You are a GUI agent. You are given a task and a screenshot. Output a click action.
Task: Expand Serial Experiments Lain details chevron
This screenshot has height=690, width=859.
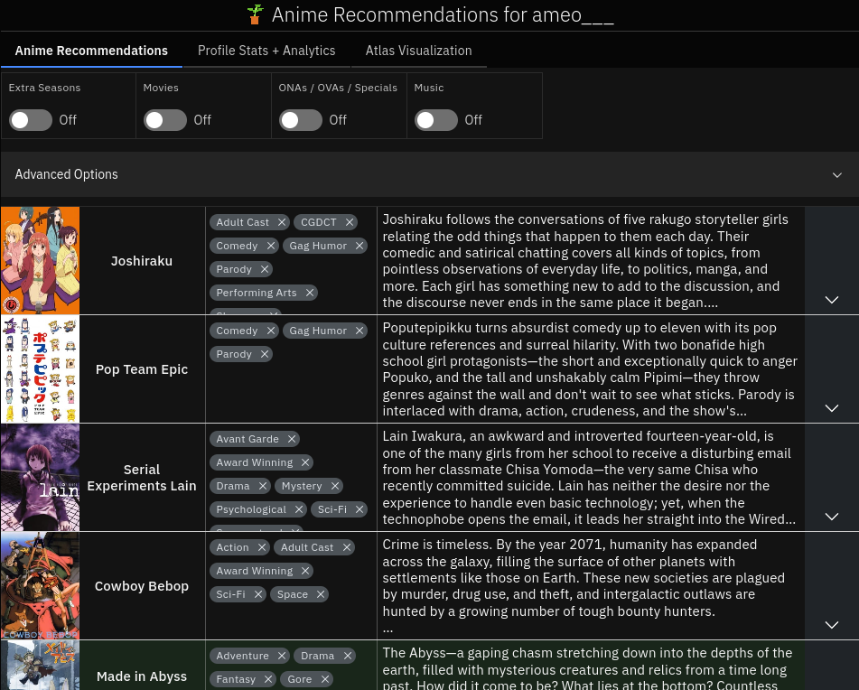[832, 517]
